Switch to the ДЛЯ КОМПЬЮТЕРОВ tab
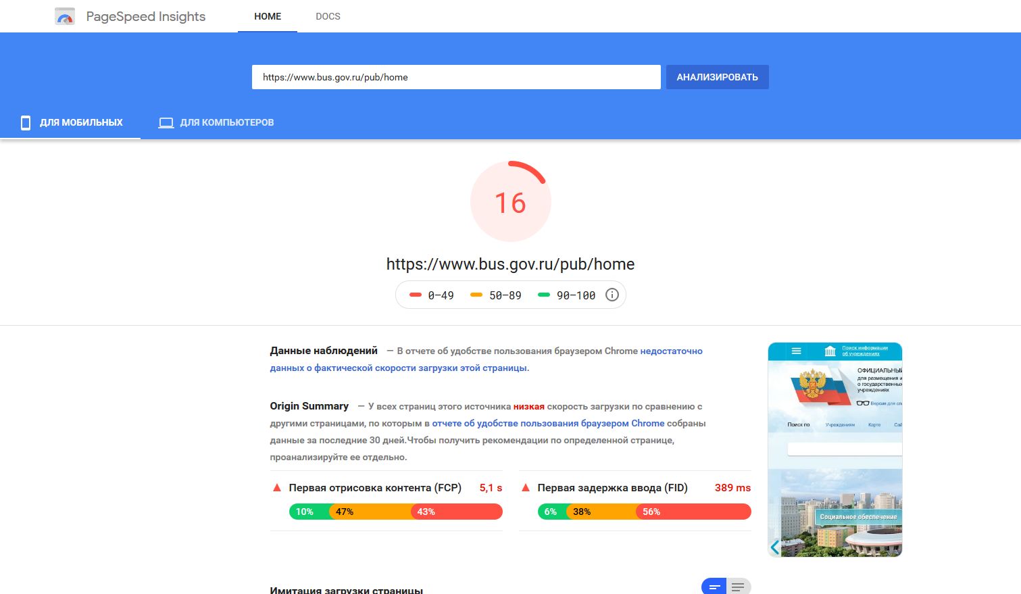 216,122
